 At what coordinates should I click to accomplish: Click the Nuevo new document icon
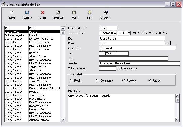pyautogui.click(x=11, y=13)
